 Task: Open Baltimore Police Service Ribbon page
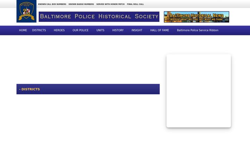coord(198,30)
